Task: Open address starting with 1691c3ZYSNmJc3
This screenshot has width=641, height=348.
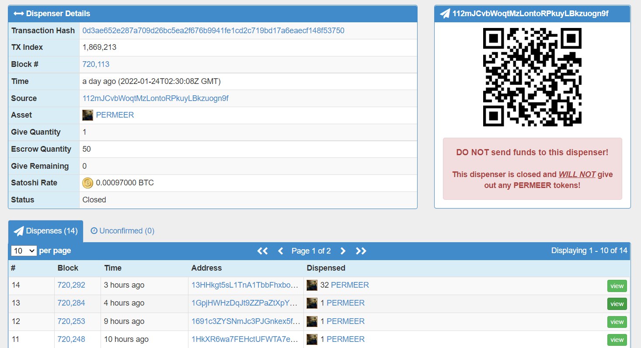Action: pyautogui.click(x=245, y=321)
